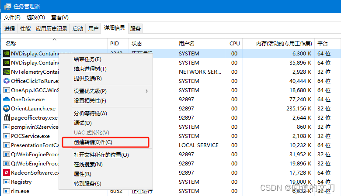341x196 pixels.
Task: Open the 查看(V) menu
Action: click(60, 17)
